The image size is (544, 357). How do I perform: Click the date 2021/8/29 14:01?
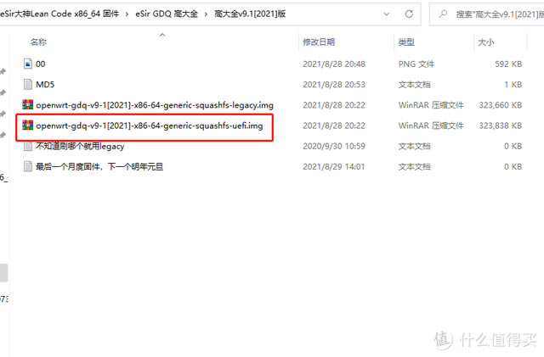click(x=334, y=166)
